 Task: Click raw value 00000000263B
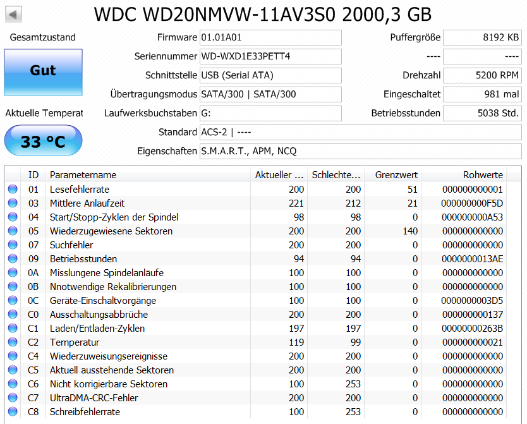pos(472,328)
